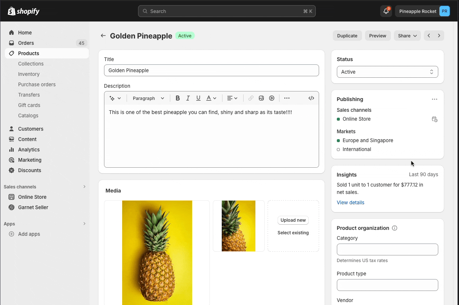Click the View details link under Insights

click(x=350, y=202)
